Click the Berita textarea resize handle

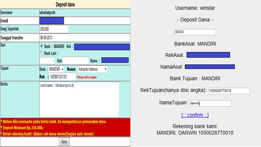pos(117,115)
